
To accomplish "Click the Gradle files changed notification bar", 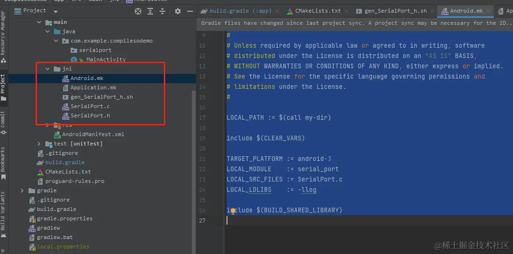I will [x=355, y=23].
